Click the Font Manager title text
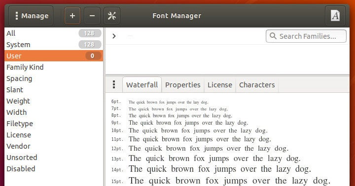Viewport: 355px width, 186px height. click(x=177, y=16)
